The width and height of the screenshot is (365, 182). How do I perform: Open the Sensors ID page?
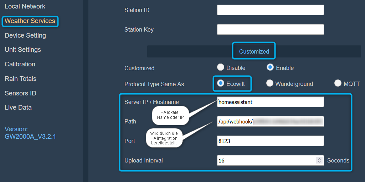point(20,93)
